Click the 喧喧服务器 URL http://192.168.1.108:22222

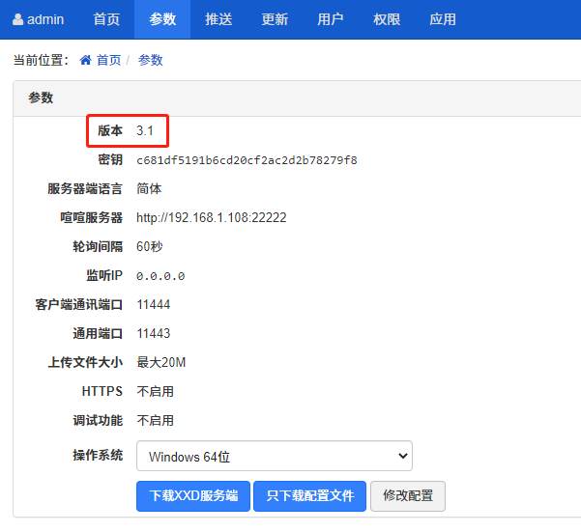pyautogui.click(x=211, y=218)
